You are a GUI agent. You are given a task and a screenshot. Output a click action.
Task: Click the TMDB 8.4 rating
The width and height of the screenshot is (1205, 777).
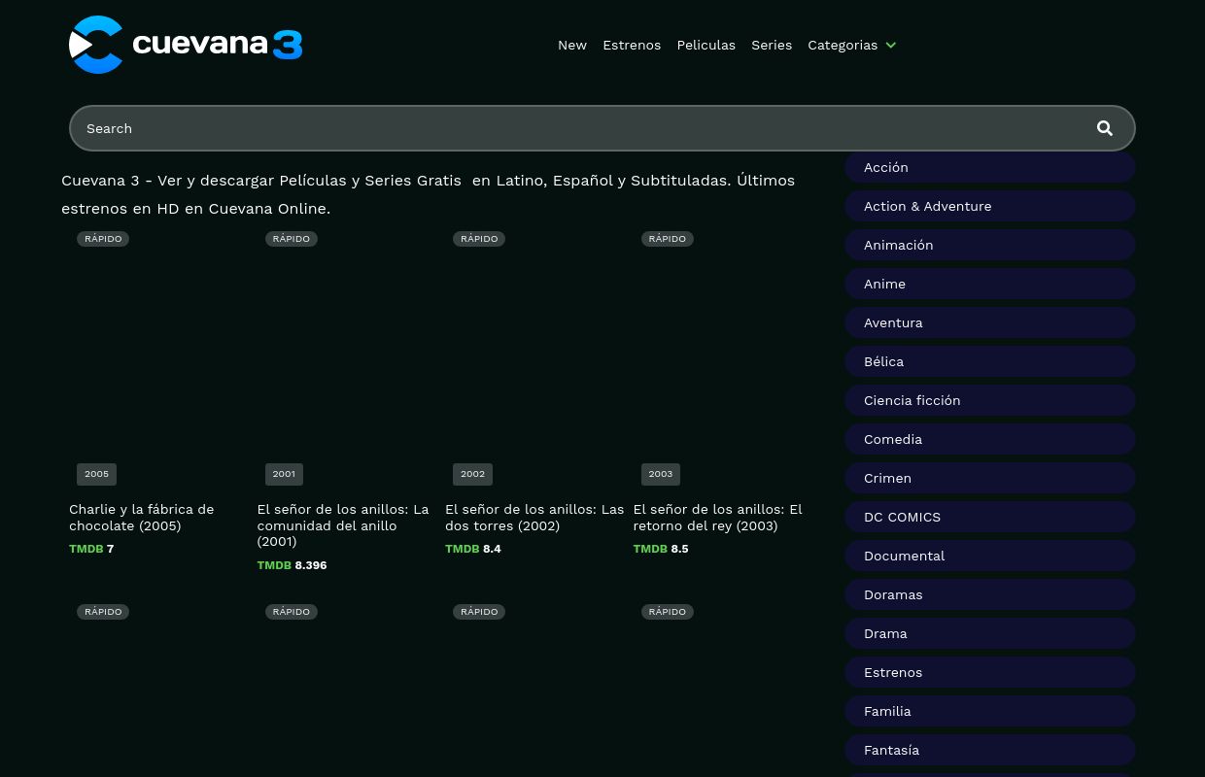(x=473, y=549)
